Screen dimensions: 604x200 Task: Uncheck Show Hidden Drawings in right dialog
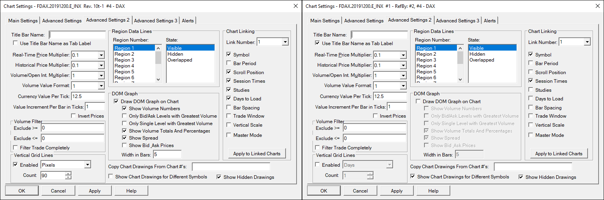click(x=521, y=177)
